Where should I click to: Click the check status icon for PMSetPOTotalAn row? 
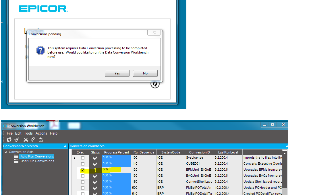95,188
